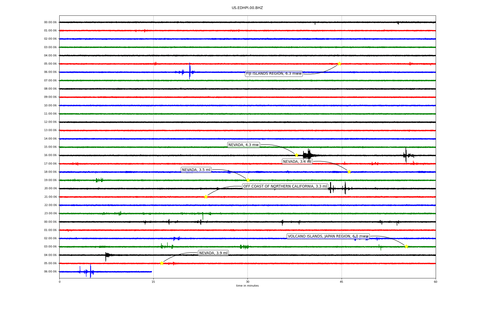Screen dimensions: 495x309
Task: Click the OFF COAST OF NORTHERN CALIFORNIA label
Action: point(285,186)
